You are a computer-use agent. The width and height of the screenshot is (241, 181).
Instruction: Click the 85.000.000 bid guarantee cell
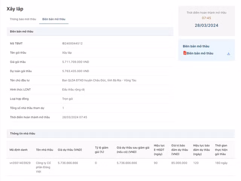(x=179, y=163)
